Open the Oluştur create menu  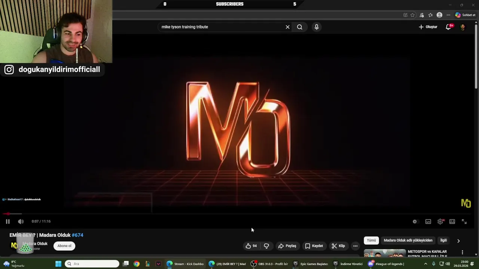(x=428, y=27)
